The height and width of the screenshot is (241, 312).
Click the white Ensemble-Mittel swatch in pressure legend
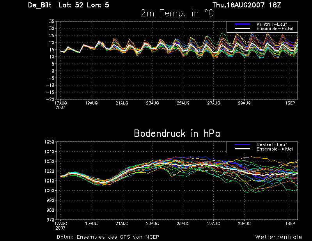(x=242, y=149)
